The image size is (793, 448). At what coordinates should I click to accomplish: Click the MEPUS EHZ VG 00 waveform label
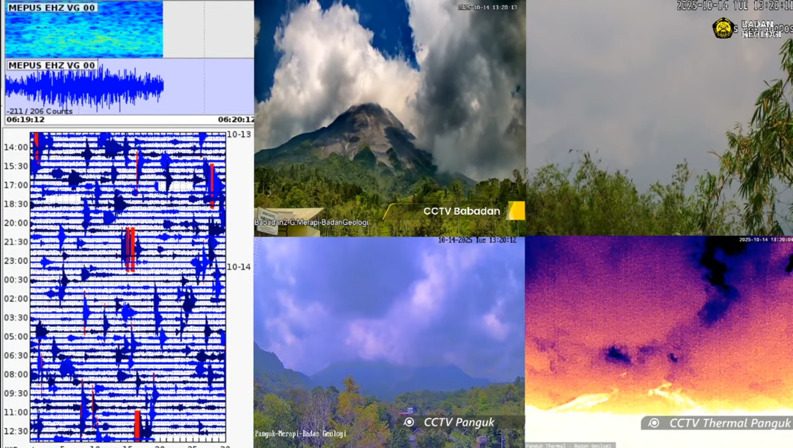pyautogui.click(x=51, y=66)
